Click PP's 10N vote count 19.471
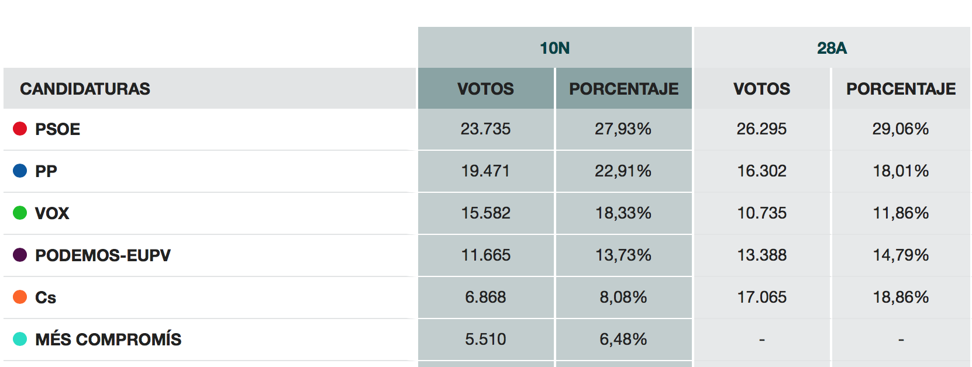The image size is (972, 367). (x=485, y=171)
